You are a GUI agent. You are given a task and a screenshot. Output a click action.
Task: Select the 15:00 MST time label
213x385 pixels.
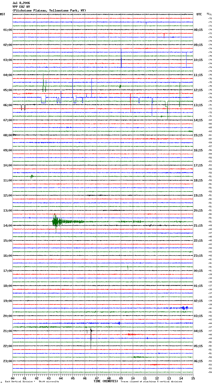(8, 241)
